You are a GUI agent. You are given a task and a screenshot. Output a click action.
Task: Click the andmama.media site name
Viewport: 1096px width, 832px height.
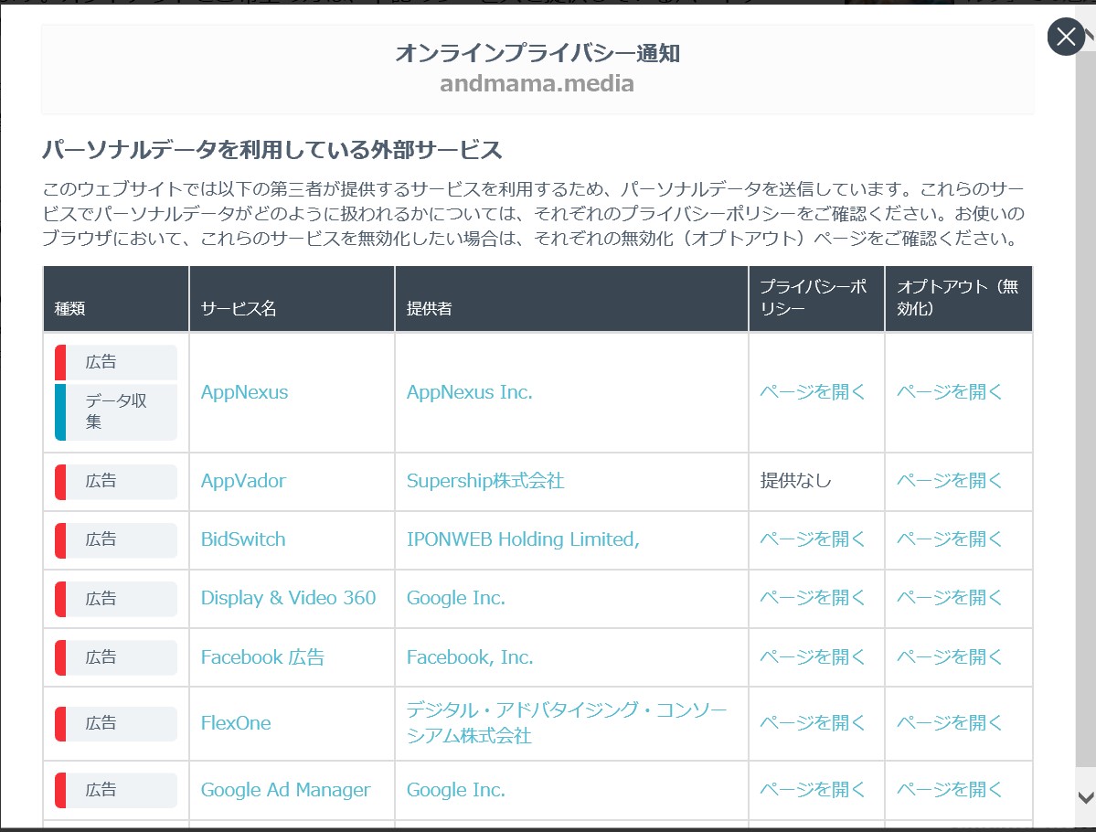coord(537,84)
